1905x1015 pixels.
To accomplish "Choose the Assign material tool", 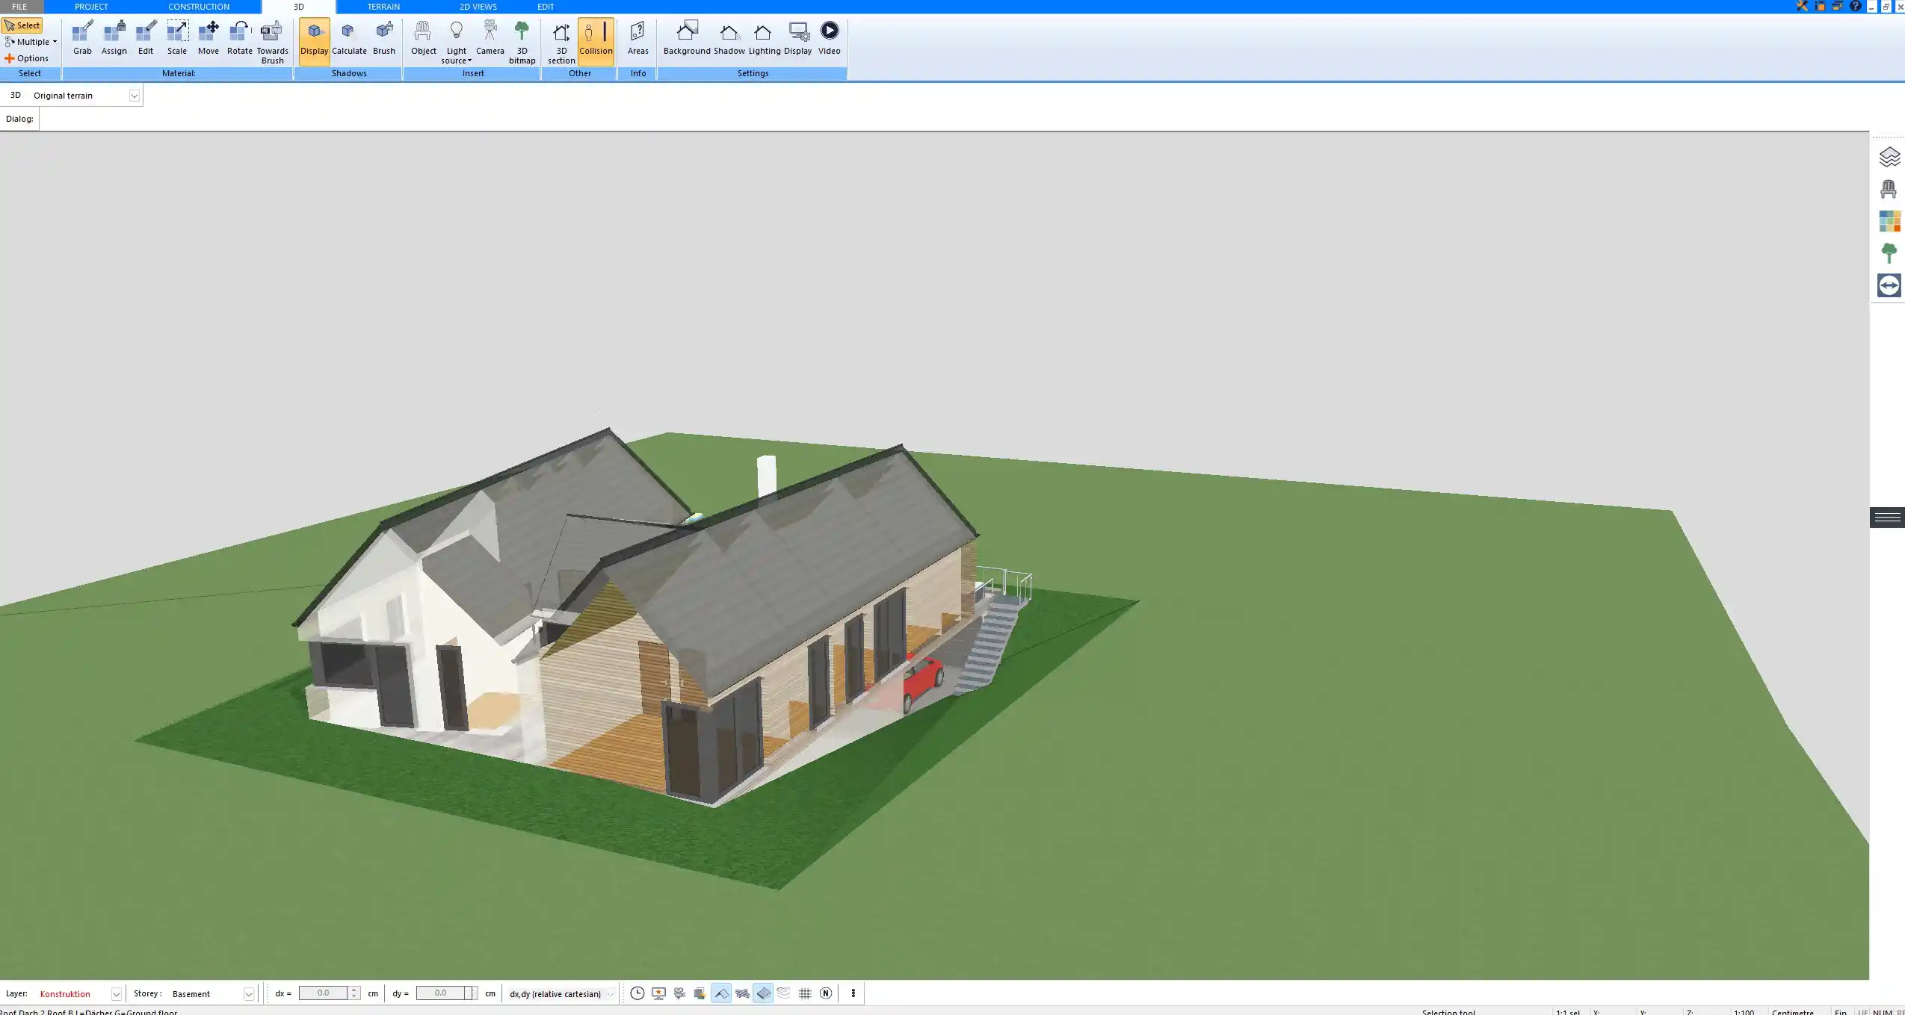I will point(114,38).
